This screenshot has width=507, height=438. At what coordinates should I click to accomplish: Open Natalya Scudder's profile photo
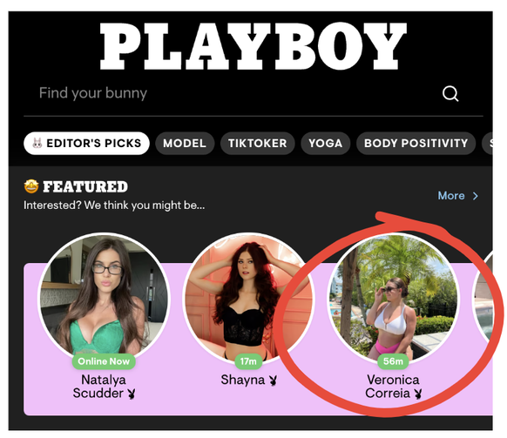(x=104, y=297)
